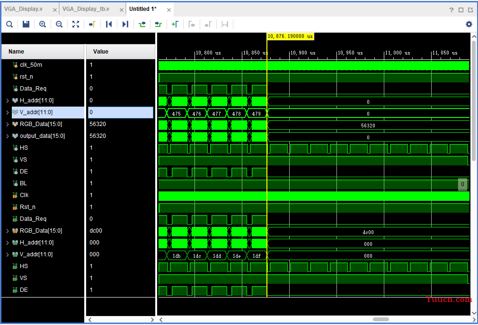Open waveform settings gear
Viewport: 478px width, 325px height.
[x=469, y=24]
